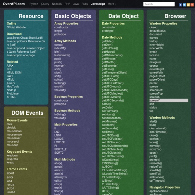The height and width of the screenshot is (195, 195).
Task: Select the moveTo() window method
Action: click(x=155, y=149)
